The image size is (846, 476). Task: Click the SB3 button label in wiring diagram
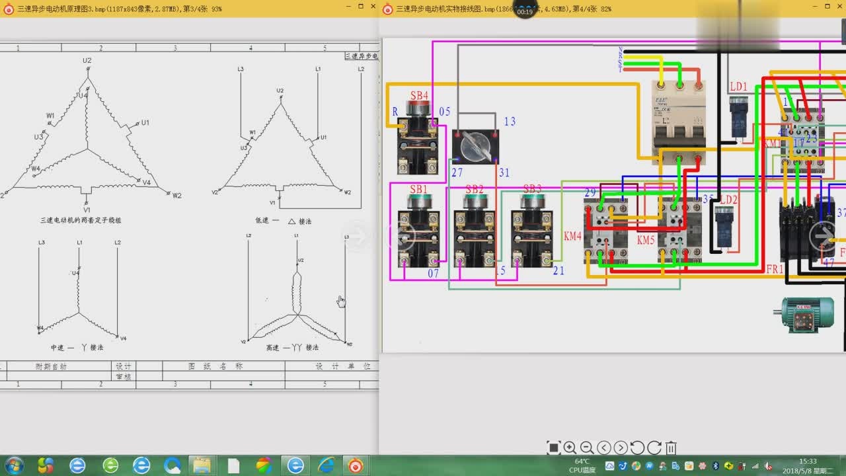pos(533,190)
